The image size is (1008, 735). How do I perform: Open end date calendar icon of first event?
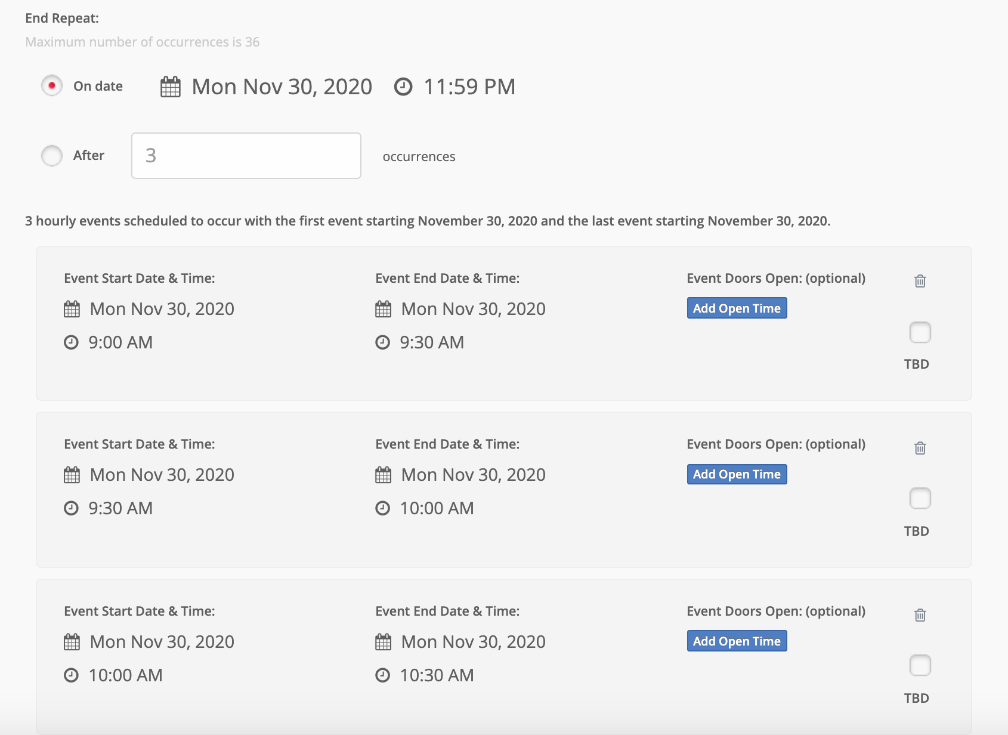point(383,309)
